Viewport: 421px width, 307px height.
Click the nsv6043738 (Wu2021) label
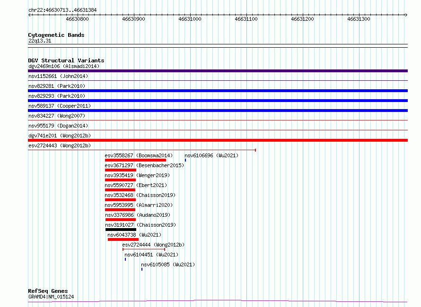tap(134, 235)
